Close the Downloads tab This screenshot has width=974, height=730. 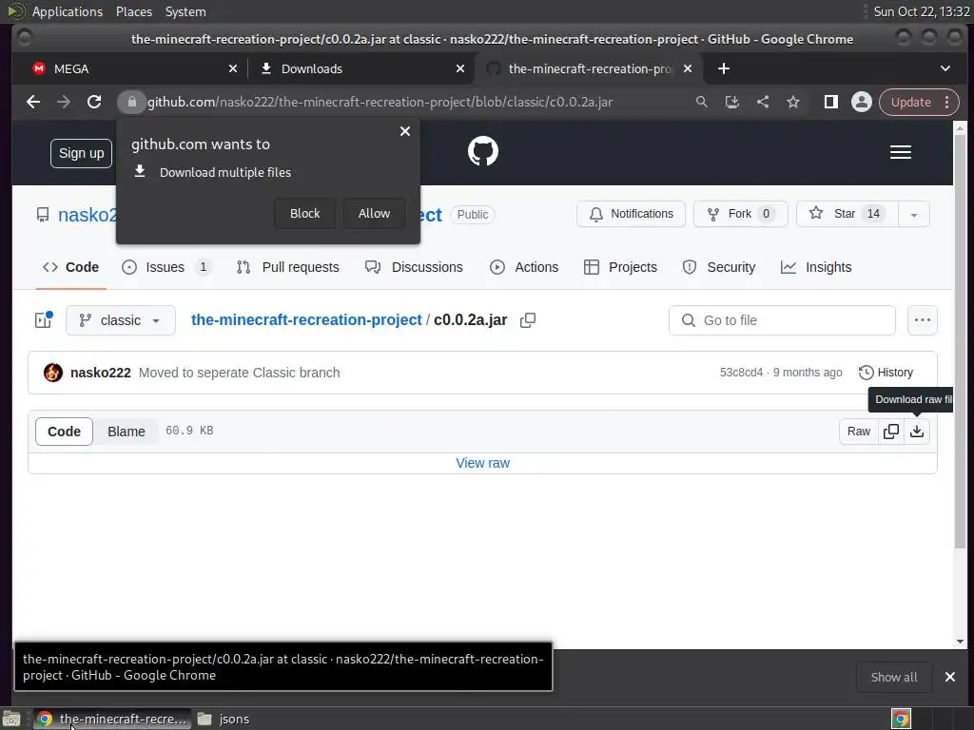tap(460, 68)
